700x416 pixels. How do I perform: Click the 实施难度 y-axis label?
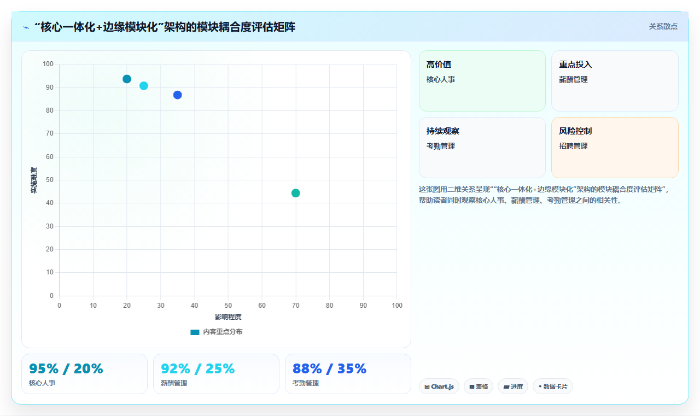pyautogui.click(x=34, y=180)
